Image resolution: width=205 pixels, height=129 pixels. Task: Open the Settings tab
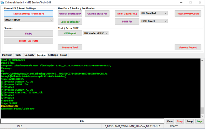(x=53, y=55)
